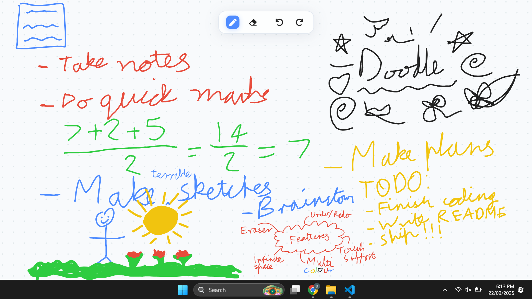The image size is (532, 299).
Task: Check the battery status icon
Action: [x=478, y=290]
